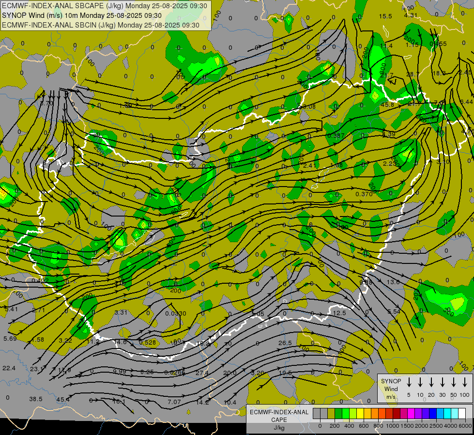Pick the pure yellow CAPE legend swatch

coord(360,414)
